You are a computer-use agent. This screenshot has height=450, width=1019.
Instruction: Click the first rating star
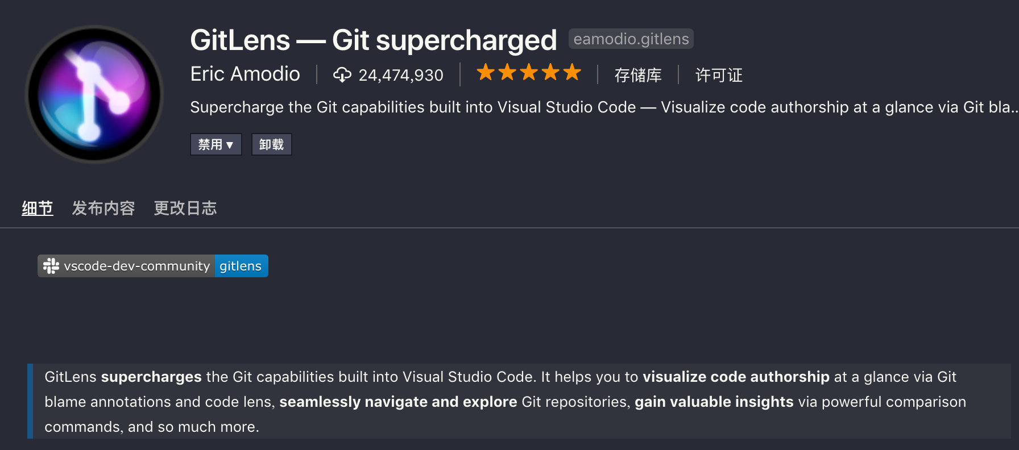486,73
